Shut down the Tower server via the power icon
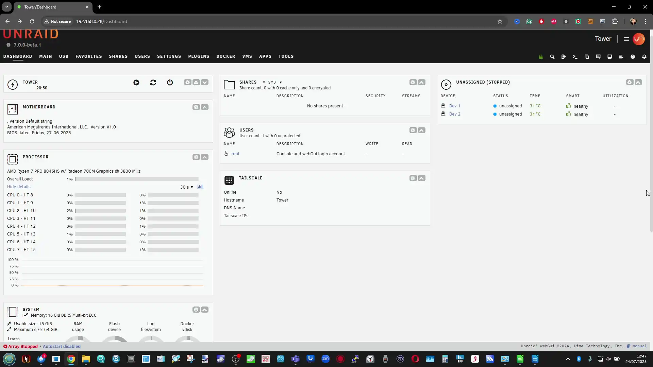 (170, 83)
